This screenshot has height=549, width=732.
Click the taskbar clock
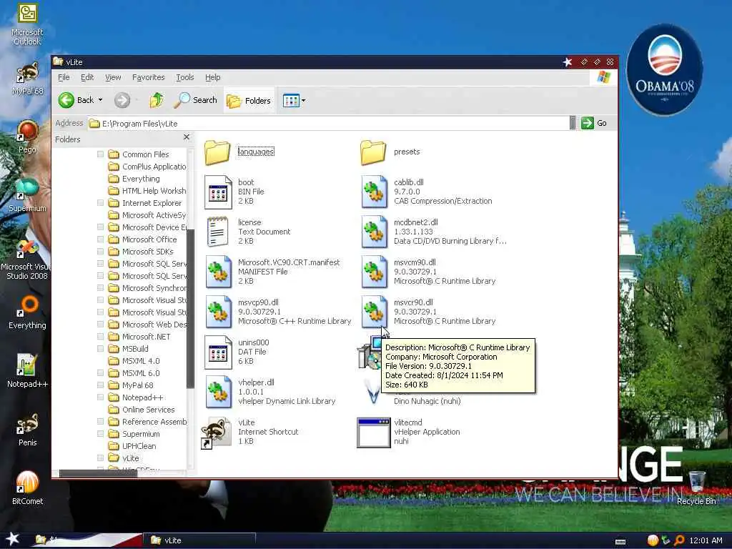pyautogui.click(x=706, y=540)
